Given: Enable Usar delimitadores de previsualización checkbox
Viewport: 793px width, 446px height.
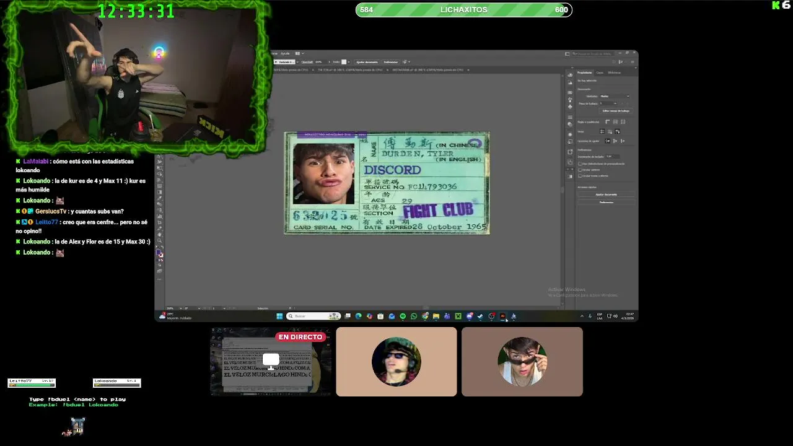Looking at the screenshot, I should pos(580,164).
